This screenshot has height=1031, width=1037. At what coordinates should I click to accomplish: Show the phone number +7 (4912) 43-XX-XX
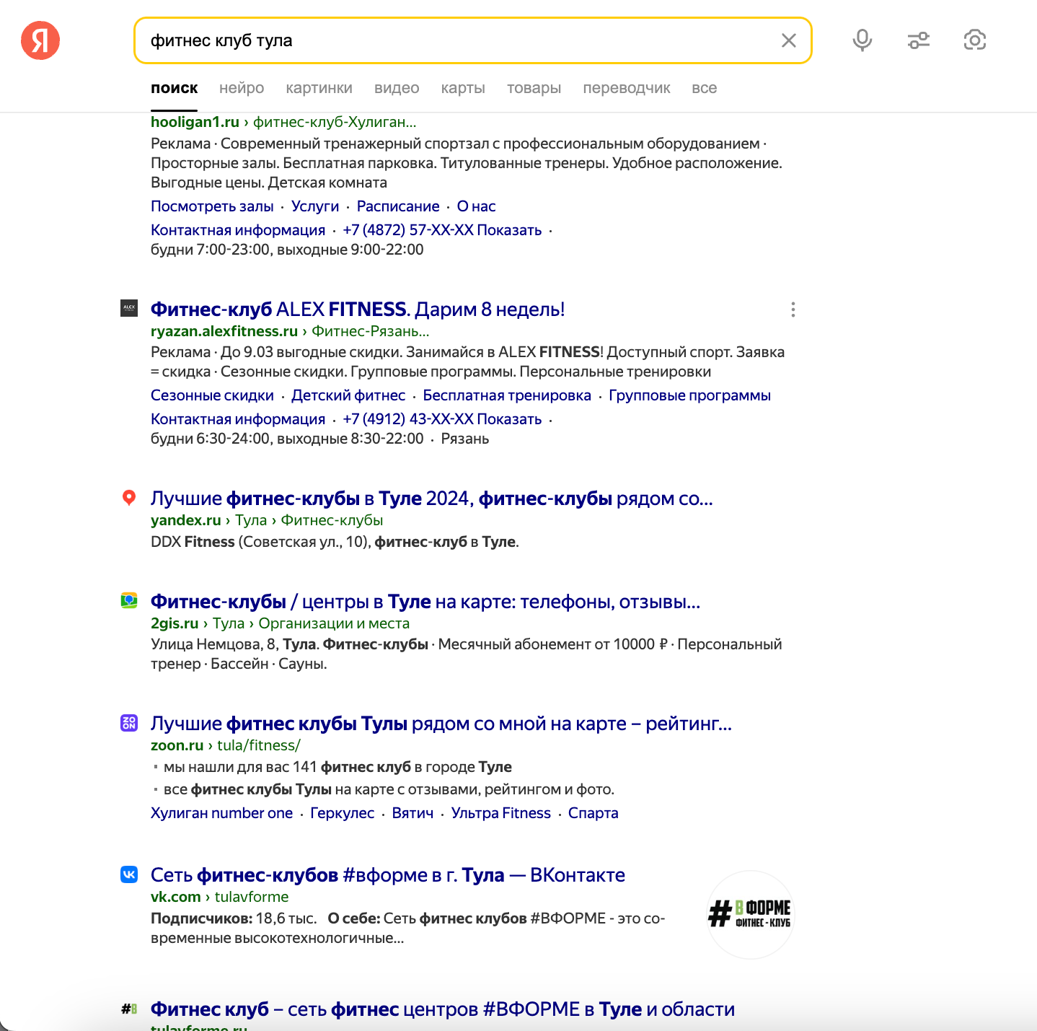[442, 419]
